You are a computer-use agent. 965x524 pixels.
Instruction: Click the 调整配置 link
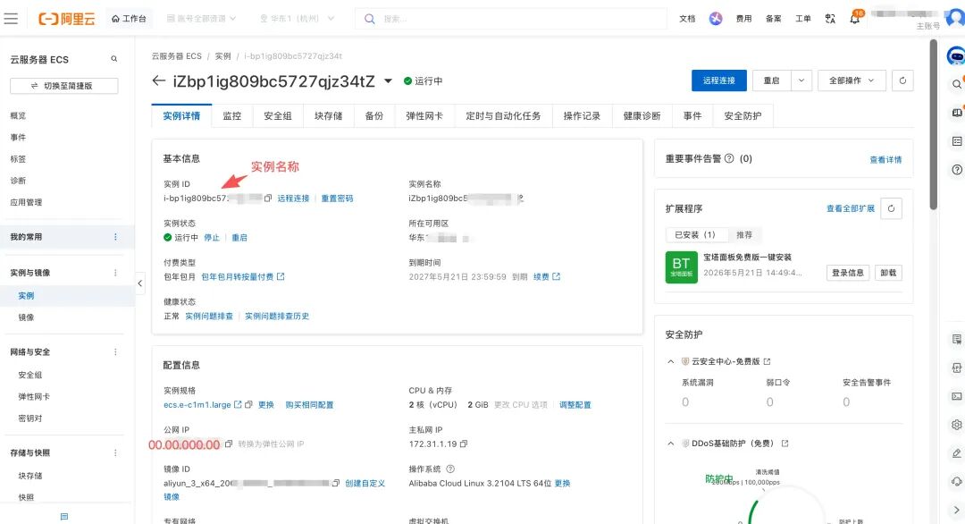pyautogui.click(x=575, y=405)
